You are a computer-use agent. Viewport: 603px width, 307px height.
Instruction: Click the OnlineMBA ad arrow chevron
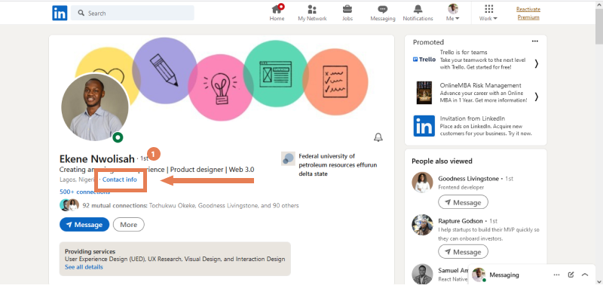coord(537,97)
